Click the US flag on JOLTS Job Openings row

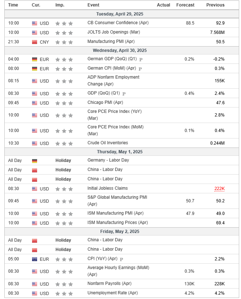pos(35,33)
